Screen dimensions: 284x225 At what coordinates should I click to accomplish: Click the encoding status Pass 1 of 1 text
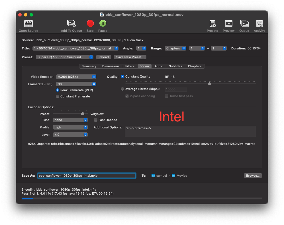point(68,193)
